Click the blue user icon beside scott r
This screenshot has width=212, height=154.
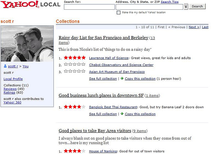tap(5, 66)
